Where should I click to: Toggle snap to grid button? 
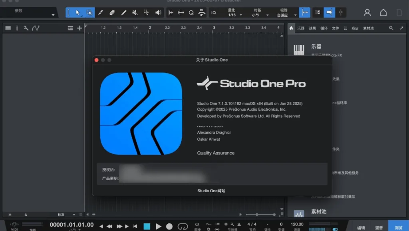[x=304, y=13]
